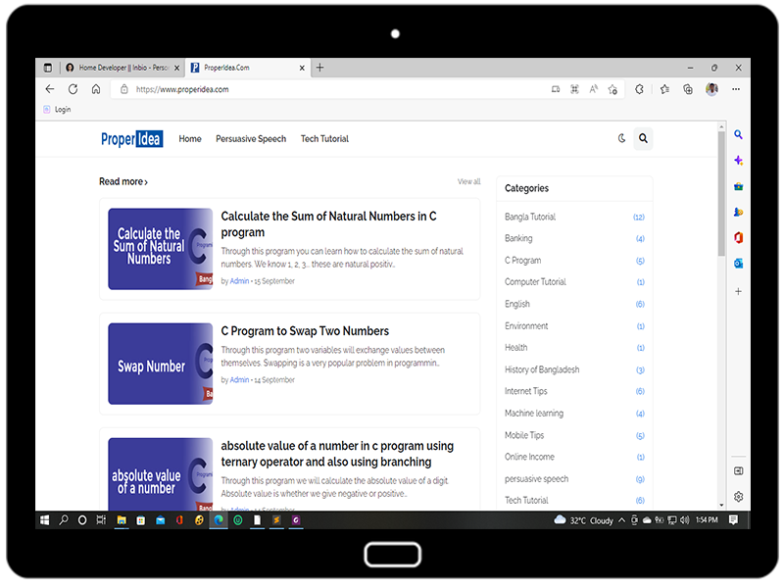Open tab actions menu at tab strip start
Image resolution: width=784 pixels, height=588 pixels.
[x=48, y=68]
